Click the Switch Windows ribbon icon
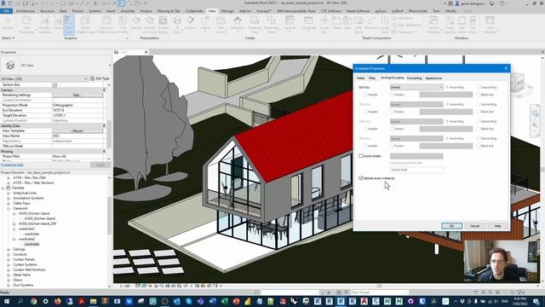The width and height of the screenshot is (545, 307). (x=433, y=25)
